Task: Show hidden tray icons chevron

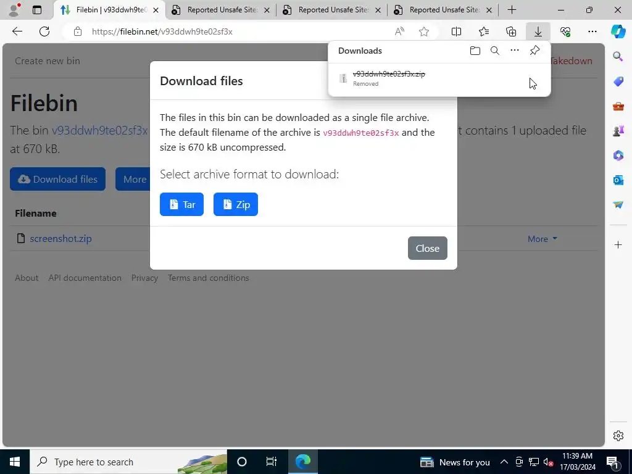Action: (x=504, y=462)
